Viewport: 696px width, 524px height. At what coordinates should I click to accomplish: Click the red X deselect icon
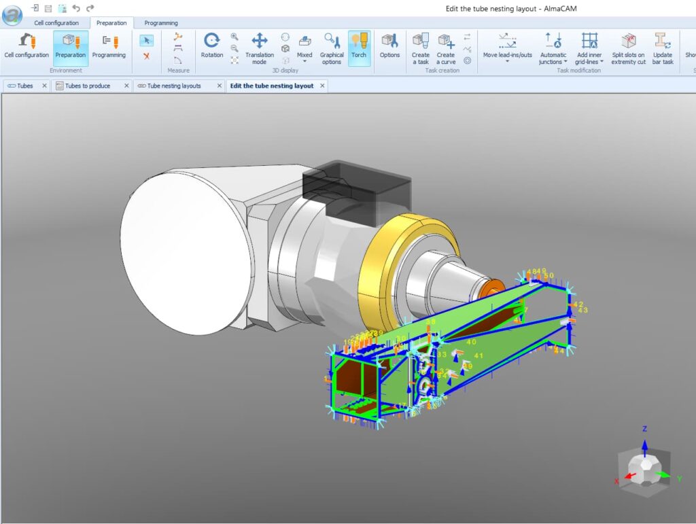coord(145,56)
